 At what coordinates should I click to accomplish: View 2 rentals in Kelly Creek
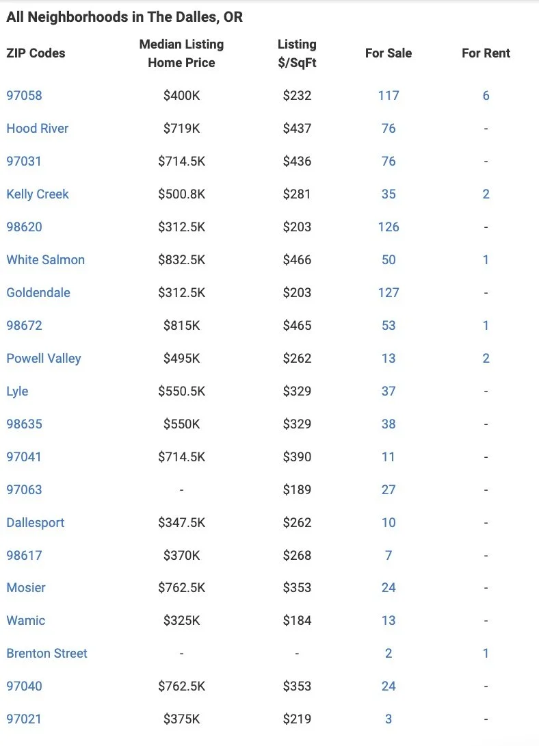coord(486,194)
